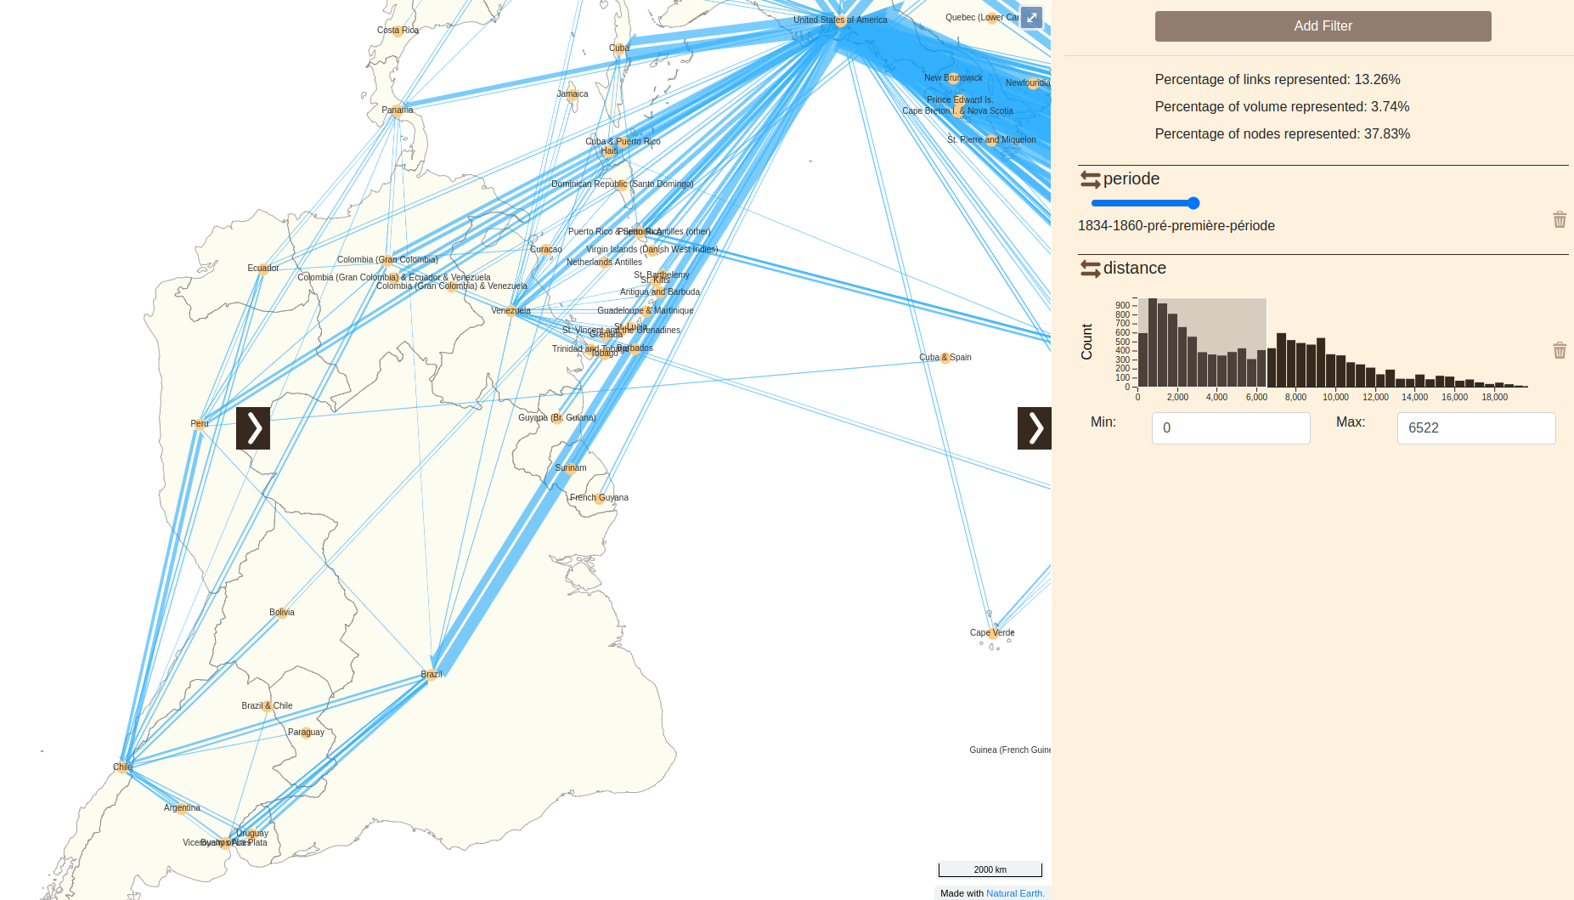Click the swap arrows icon beside distance
Image resolution: width=1574 pixels, height=900 pixels.
click(1090, 269)
